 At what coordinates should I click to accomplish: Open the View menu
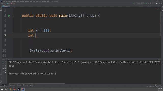[x=9, y=1]
